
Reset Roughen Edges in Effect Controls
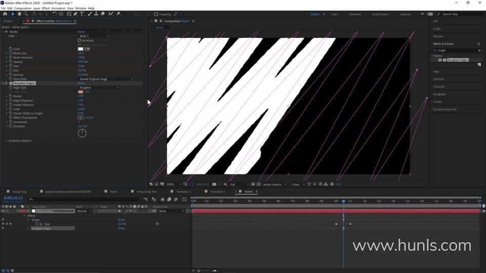click(x=82, y=83)
